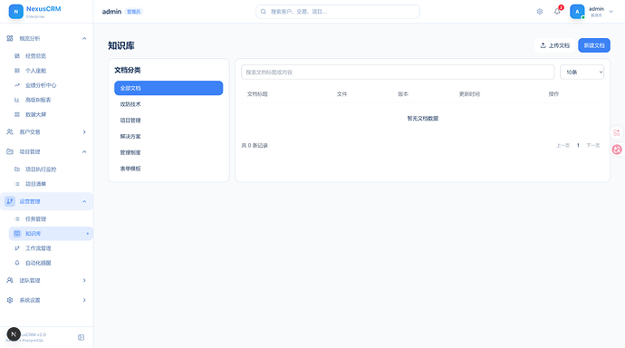Select the 项目管理 document category
Viewport: 625px width, 348px height.
tap(168, 121)
